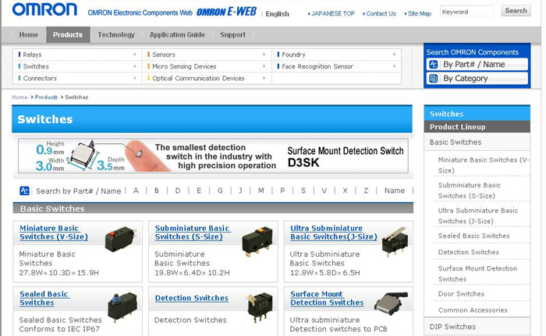Open Door Switches in sidebar
546x336 pixels.
[461, 294]
